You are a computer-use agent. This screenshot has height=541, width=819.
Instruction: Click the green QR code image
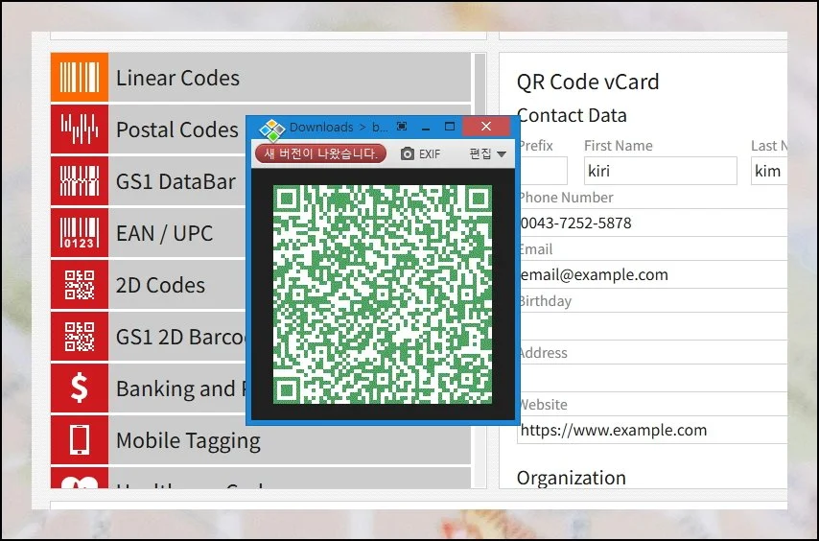(x=383, y=294)
